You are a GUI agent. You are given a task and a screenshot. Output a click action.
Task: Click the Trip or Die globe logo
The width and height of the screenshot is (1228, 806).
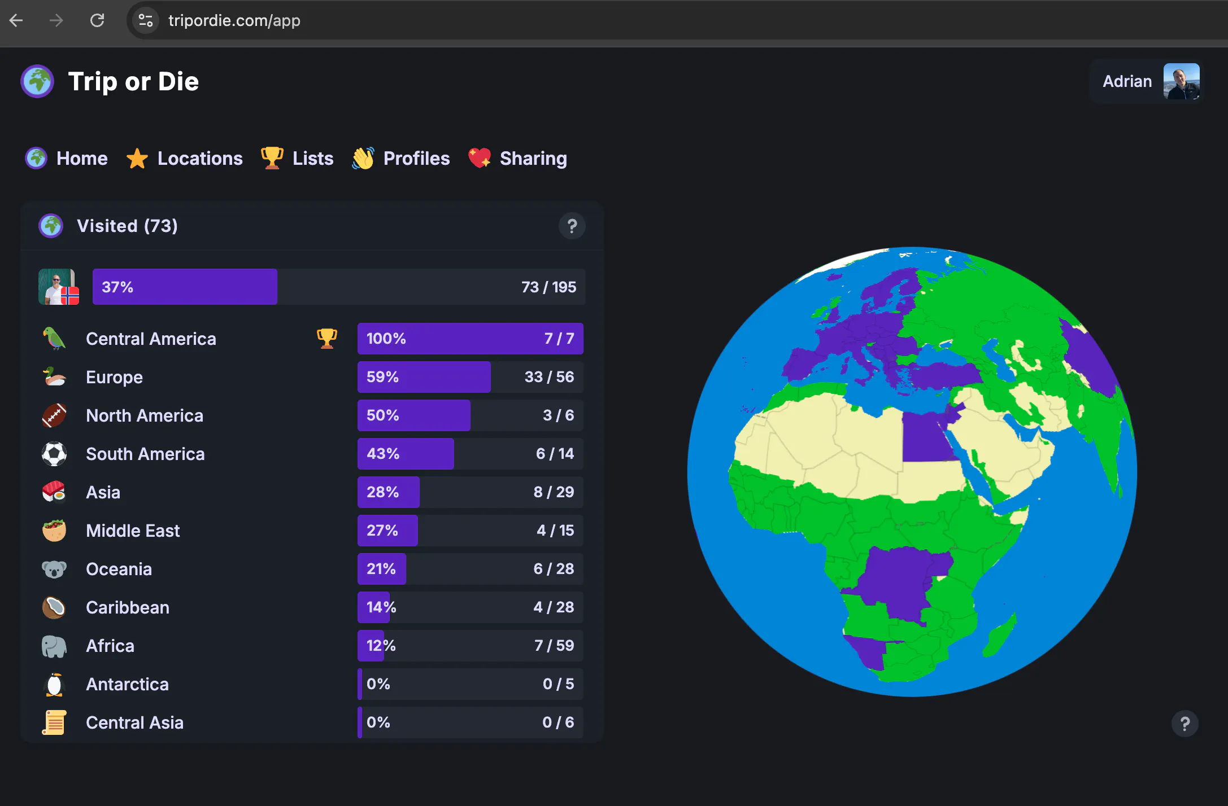point(37,81)
